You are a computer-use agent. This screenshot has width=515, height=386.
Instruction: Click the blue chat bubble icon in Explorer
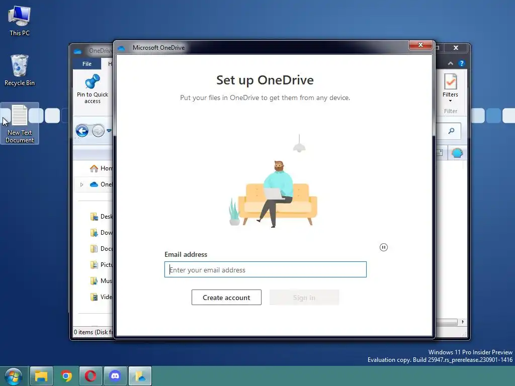(457, 153)
